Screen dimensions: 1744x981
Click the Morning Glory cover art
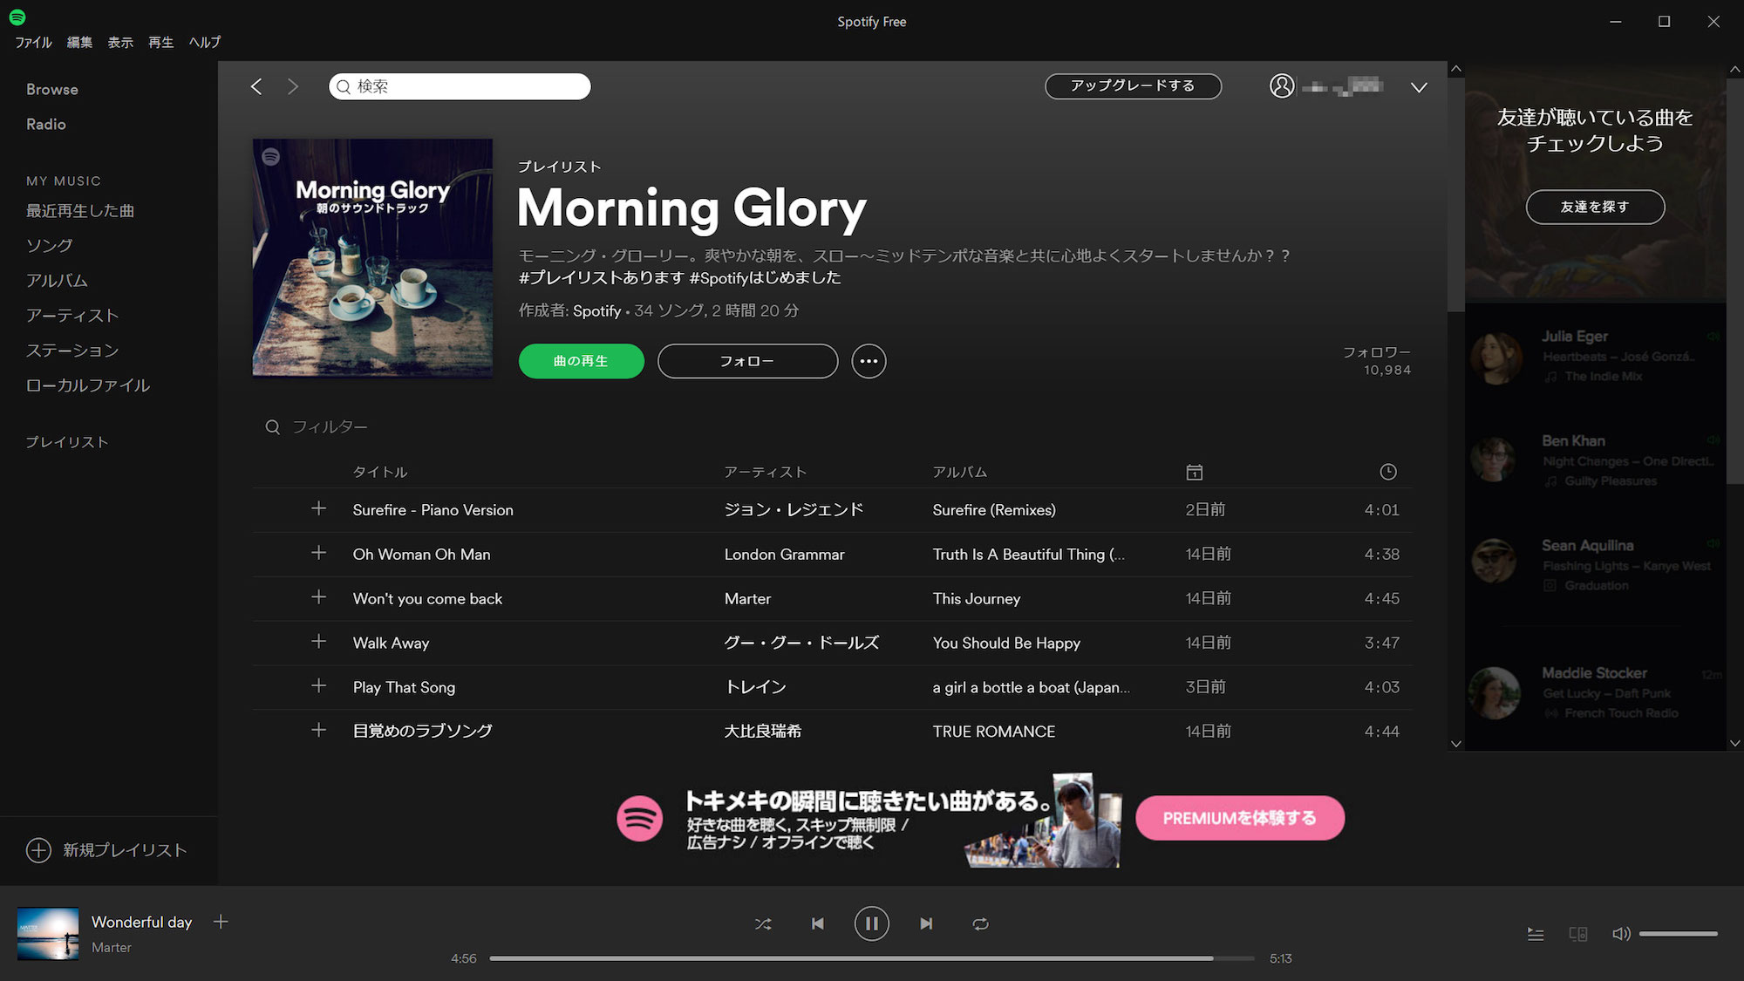click(x=372, y=258)
